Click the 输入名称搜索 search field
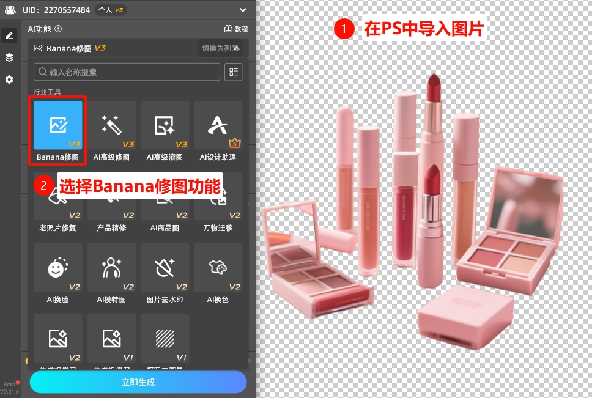Image resolution: width=592 pixels, height=398 pixels. click(x=127, y=72)
